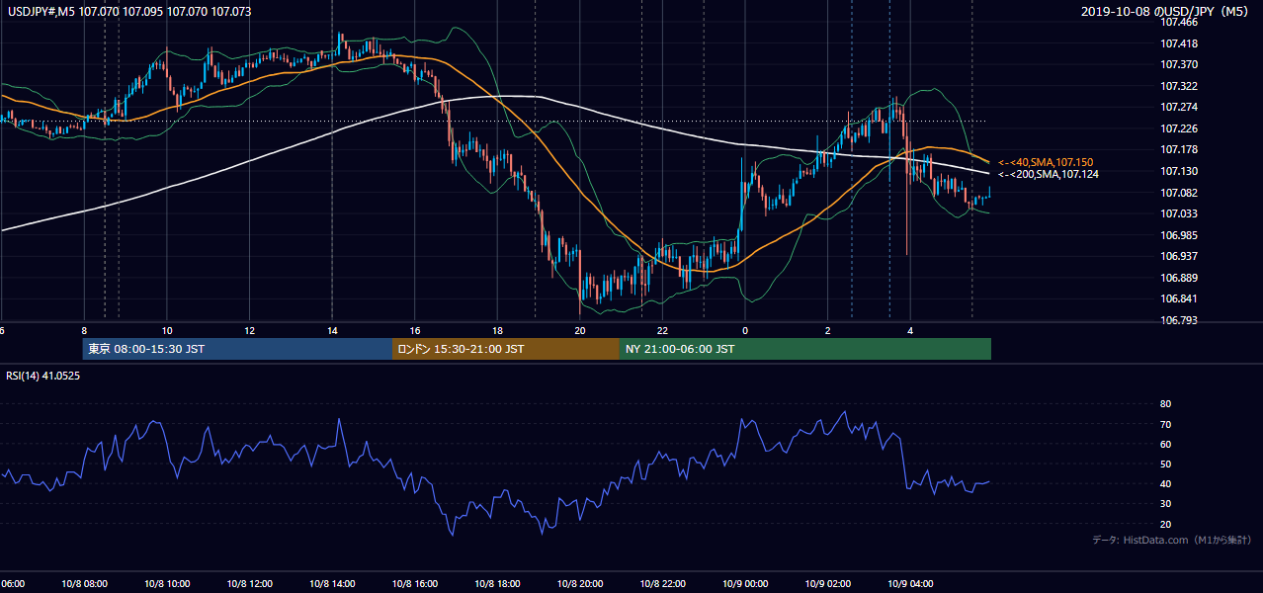Click the 40 SMA 107.150 label

[x=1046, y=162]
